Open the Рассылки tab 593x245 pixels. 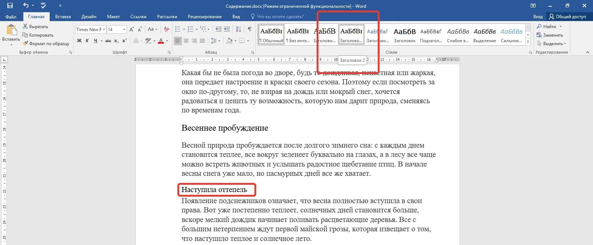(167, 17)
